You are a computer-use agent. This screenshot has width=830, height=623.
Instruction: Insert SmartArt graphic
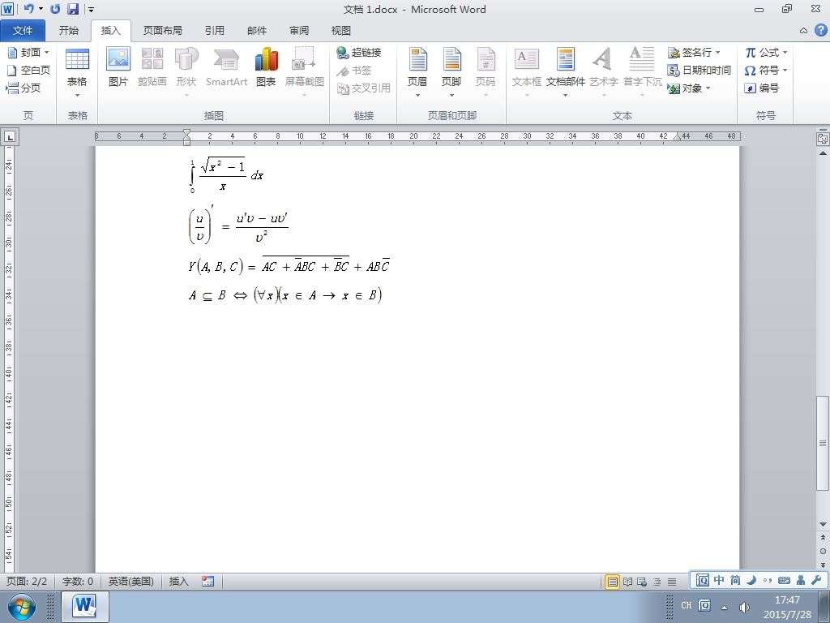[x=226, y=67]
